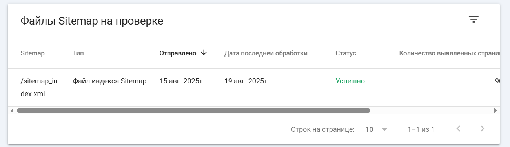Sort by the Тип column header
The width and height of the screenshot is (510, 147).
(78, 53)
